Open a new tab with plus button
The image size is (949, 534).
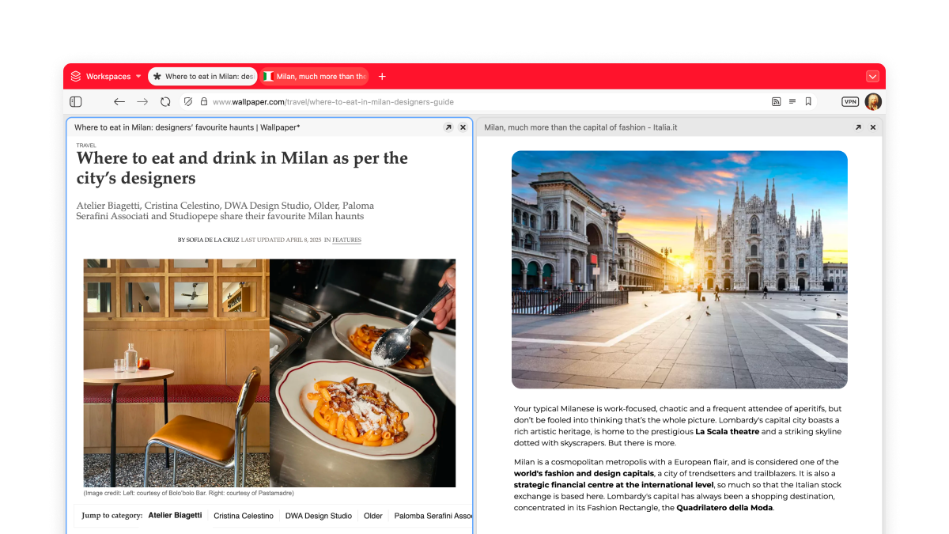(x=382, y=77)
